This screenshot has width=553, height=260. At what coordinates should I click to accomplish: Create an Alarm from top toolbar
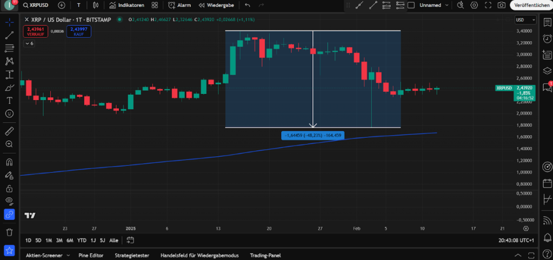(x=179, y=5)
